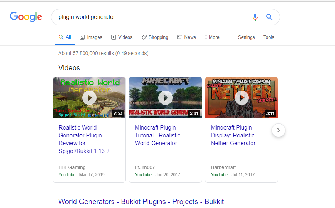Open Realistic World Generator Plugin Review link
The width and height of the screenshot is (335, 208).
84,139
